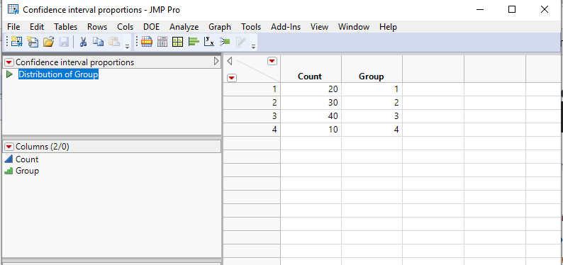Open the Graph menu
Image resolution: width=563 pixels, height=265 pixels.
(x=220, y=27)
